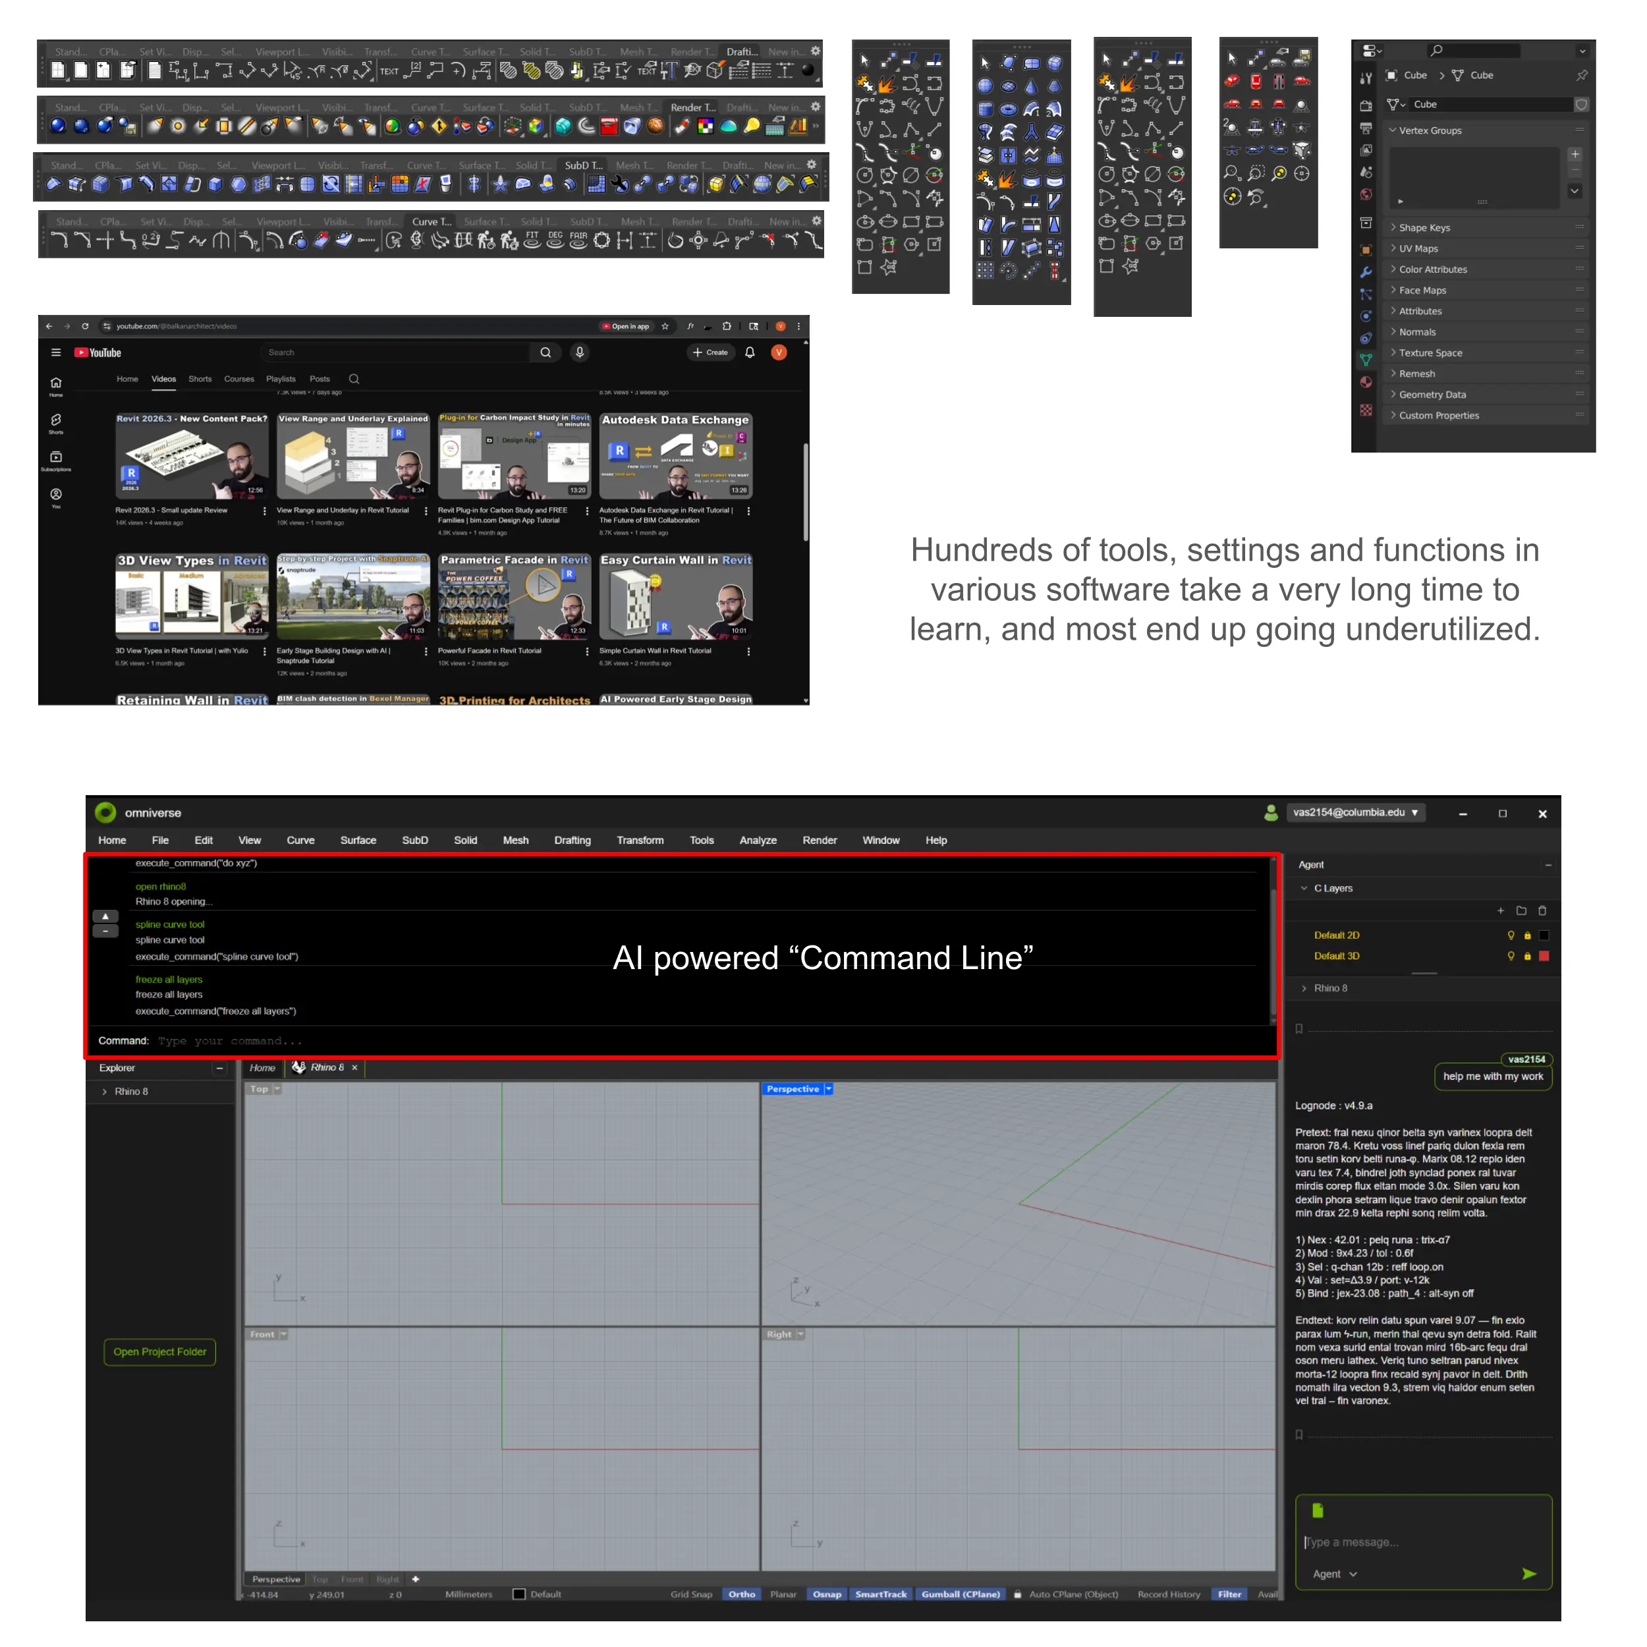The width and height of the screenshot is (1647, 1647).
Task: Enable Grid Snap in status bar
Action: (690, 1594)
